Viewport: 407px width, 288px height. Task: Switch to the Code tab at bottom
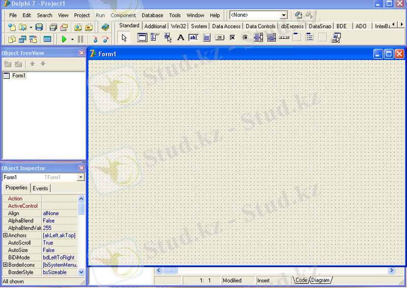[x=301, y=280]
